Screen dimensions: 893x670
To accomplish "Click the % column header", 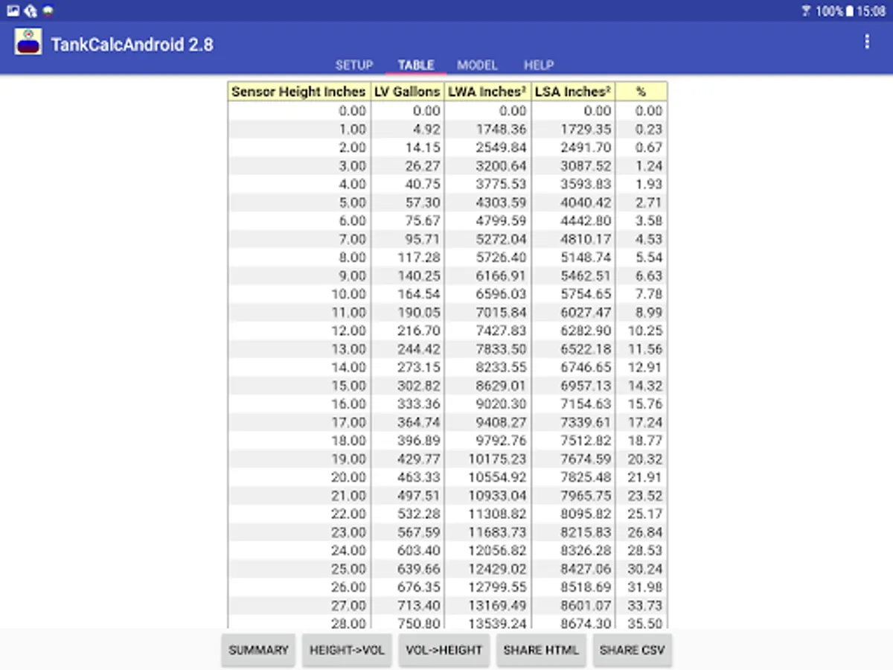I will click(x=641, y=92).
